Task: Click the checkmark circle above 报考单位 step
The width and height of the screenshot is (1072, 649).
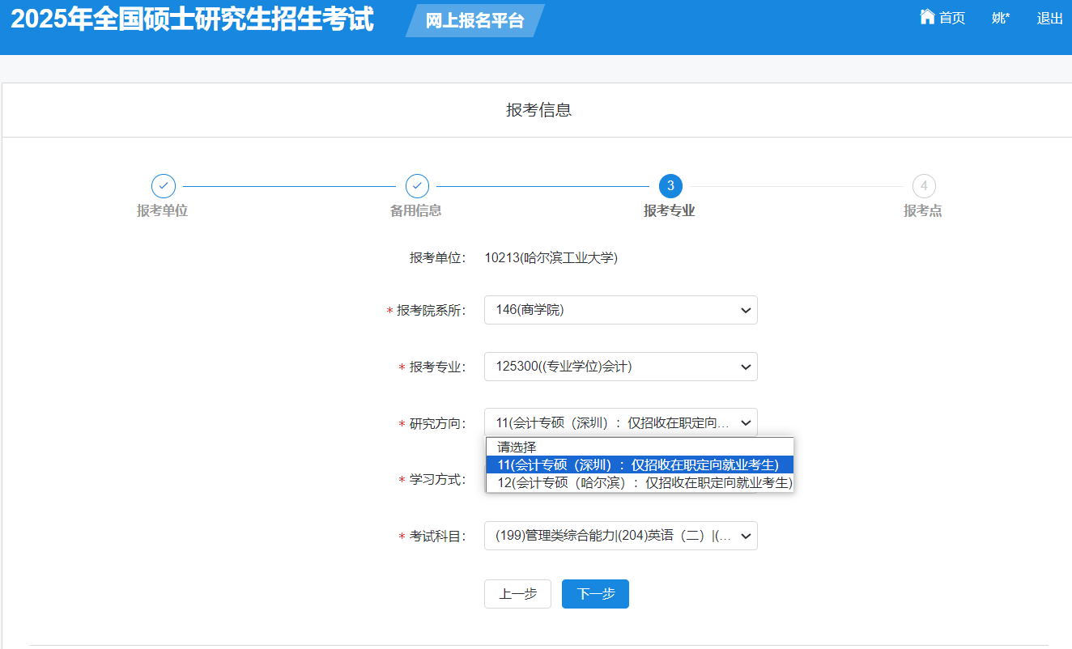Action: 164,186
